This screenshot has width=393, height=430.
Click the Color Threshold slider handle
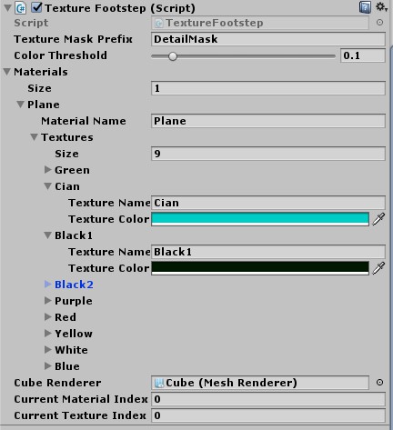pyautogui.click(x=173, y=56)
